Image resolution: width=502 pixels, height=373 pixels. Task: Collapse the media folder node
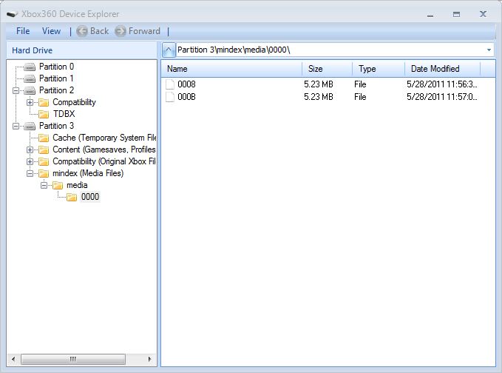[x=44, y=186]
